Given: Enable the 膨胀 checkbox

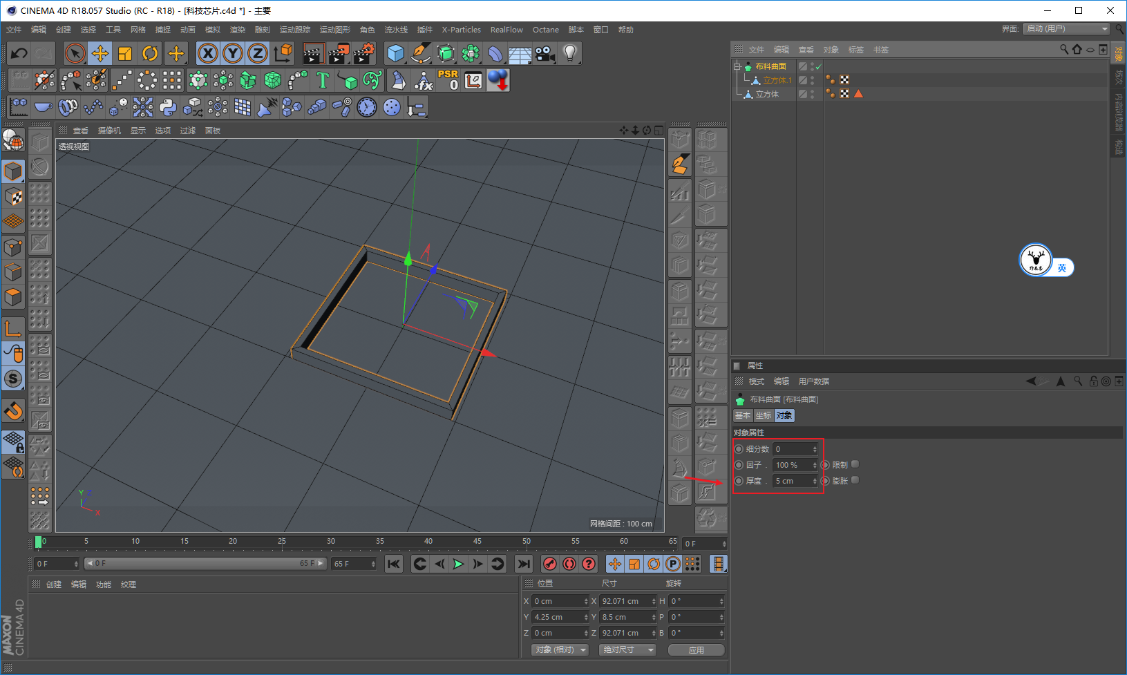Looking at the screenshot, I should (x=855, y=480).
